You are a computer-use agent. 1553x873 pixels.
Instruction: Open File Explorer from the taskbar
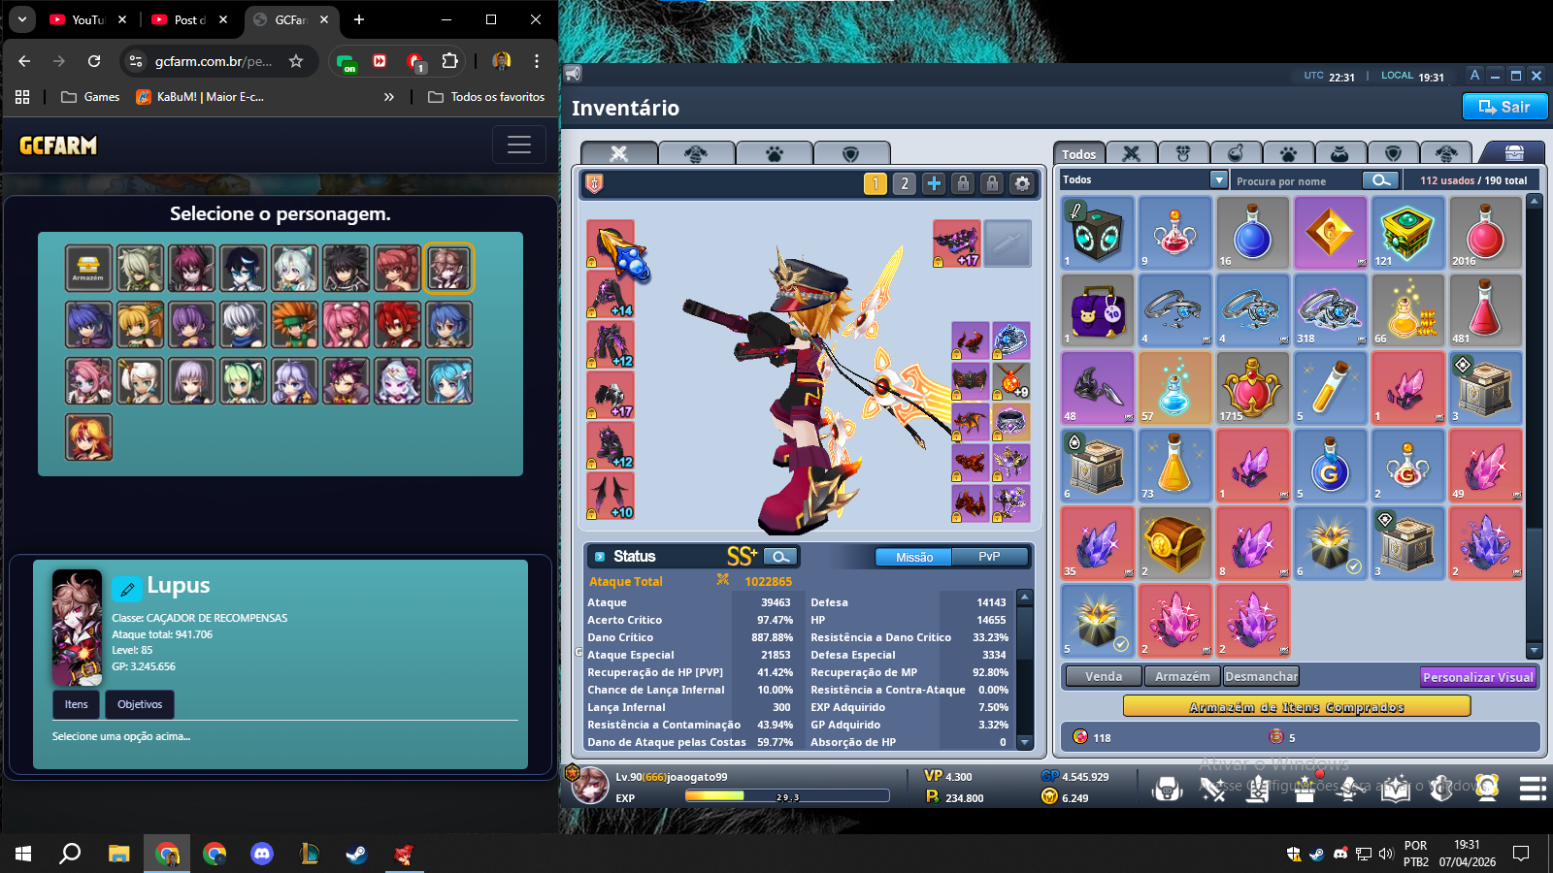pyautogui.click(x=118, y=854)
